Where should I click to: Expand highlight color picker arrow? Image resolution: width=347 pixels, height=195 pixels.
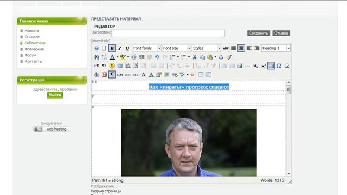[x=128, y=57]
